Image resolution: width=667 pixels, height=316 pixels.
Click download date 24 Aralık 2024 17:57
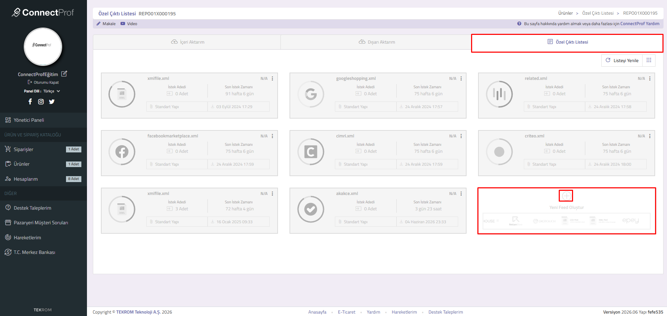423,107
